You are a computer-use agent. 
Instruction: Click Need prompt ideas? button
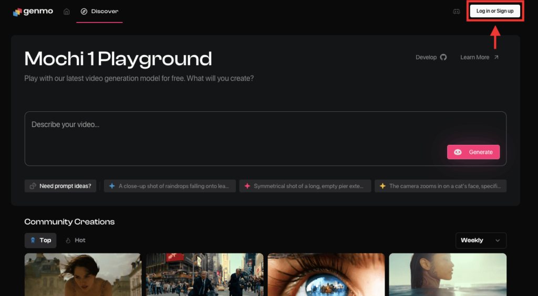tap(60, 186)
